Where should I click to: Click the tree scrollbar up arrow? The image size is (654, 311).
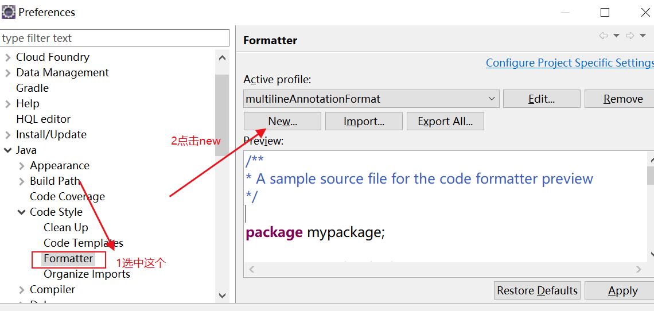click(222, 59)
